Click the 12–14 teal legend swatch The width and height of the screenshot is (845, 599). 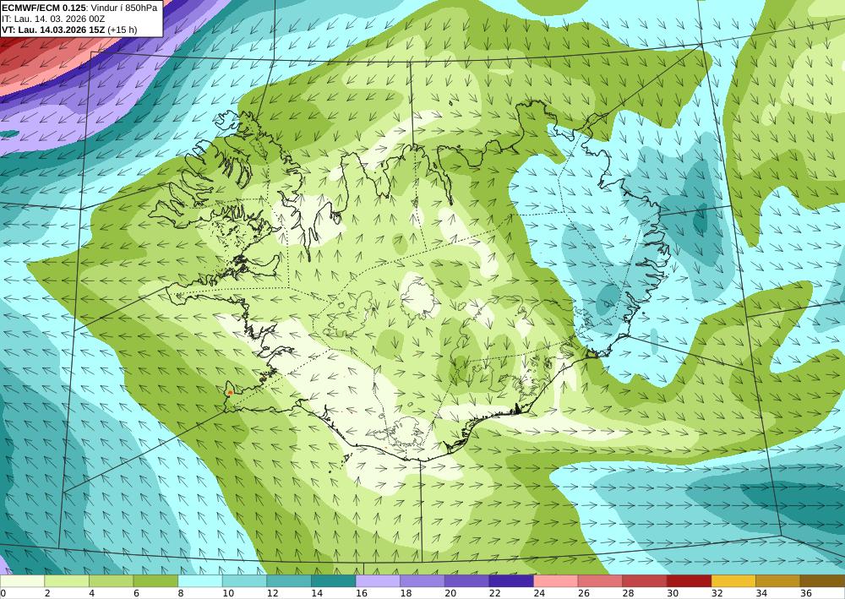tap(289, 581)
